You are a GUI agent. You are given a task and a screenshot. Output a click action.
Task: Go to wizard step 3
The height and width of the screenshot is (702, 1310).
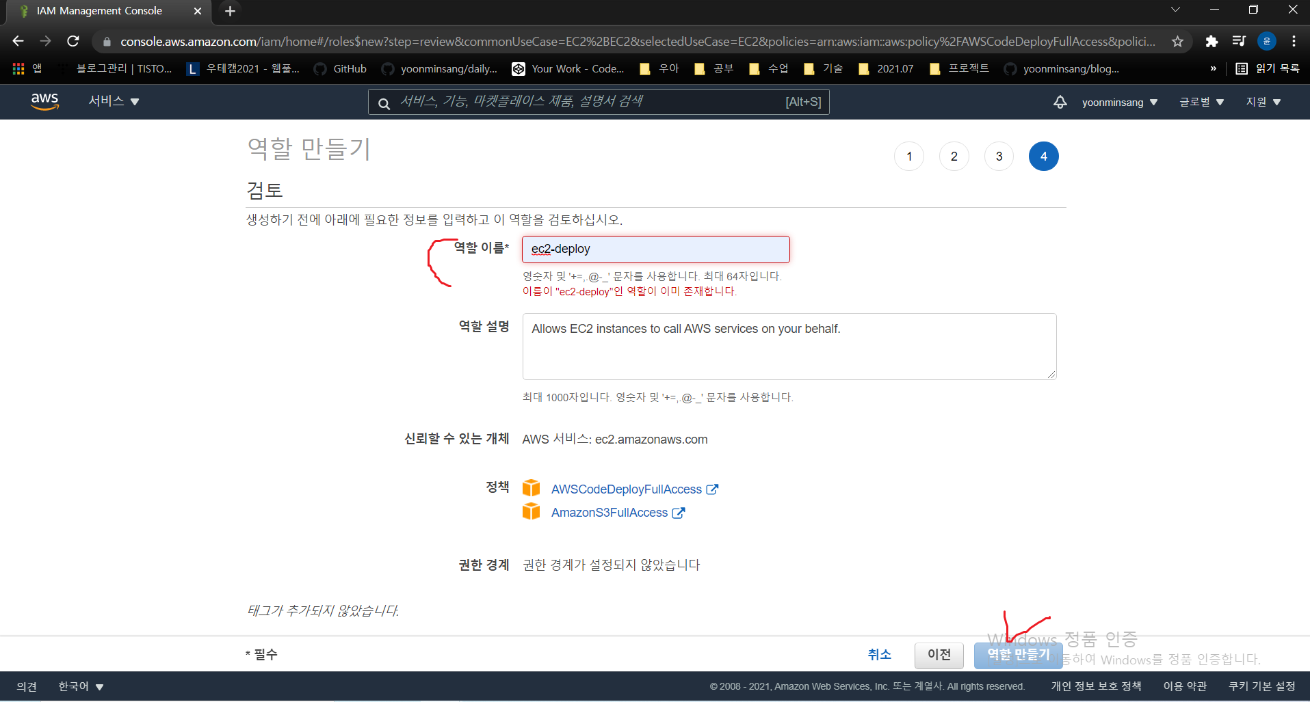pyautogui.click(x=999, y=157)
